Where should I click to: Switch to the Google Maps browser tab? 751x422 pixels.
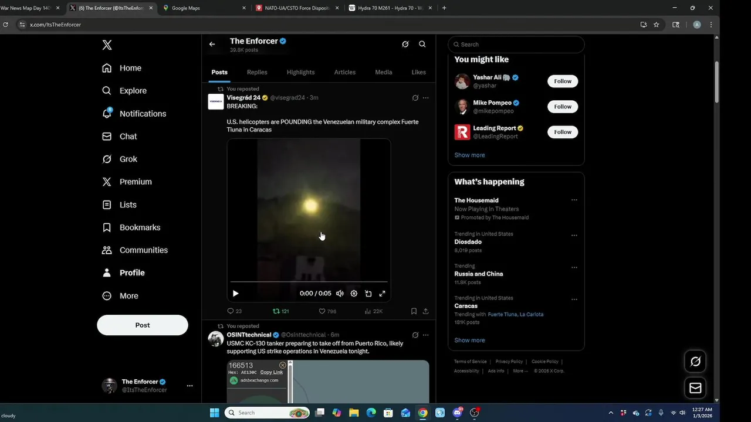pos(204,8)
